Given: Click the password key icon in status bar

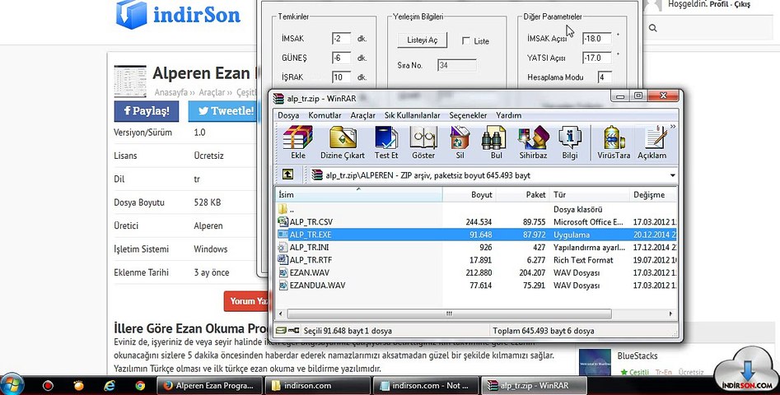Looking at the screenshot, I should pos(293,331).
